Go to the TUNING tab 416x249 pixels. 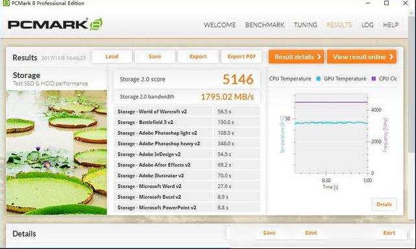[305, 25]
